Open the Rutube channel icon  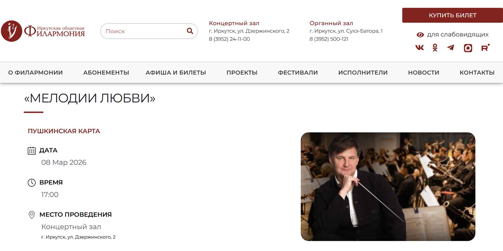[485, 48]
